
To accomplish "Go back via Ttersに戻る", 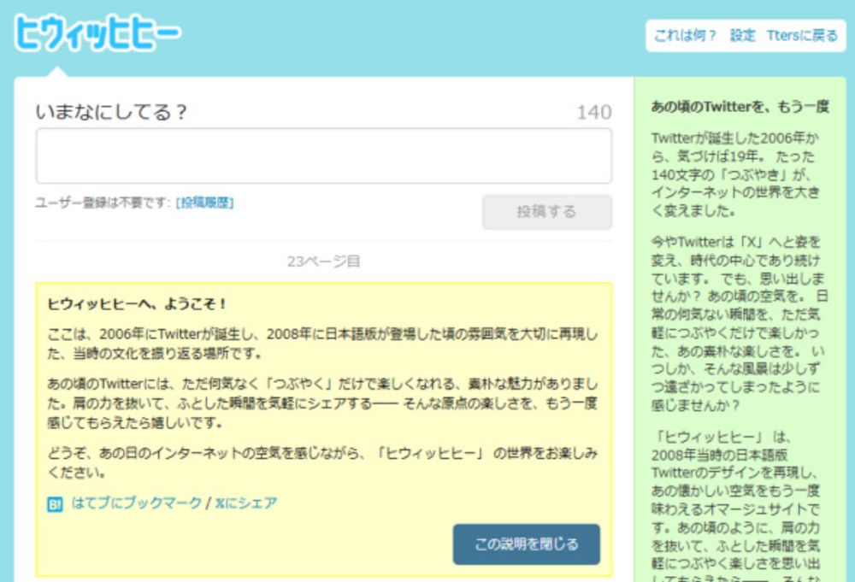I will pyautogui.click(x=802, y=36).
